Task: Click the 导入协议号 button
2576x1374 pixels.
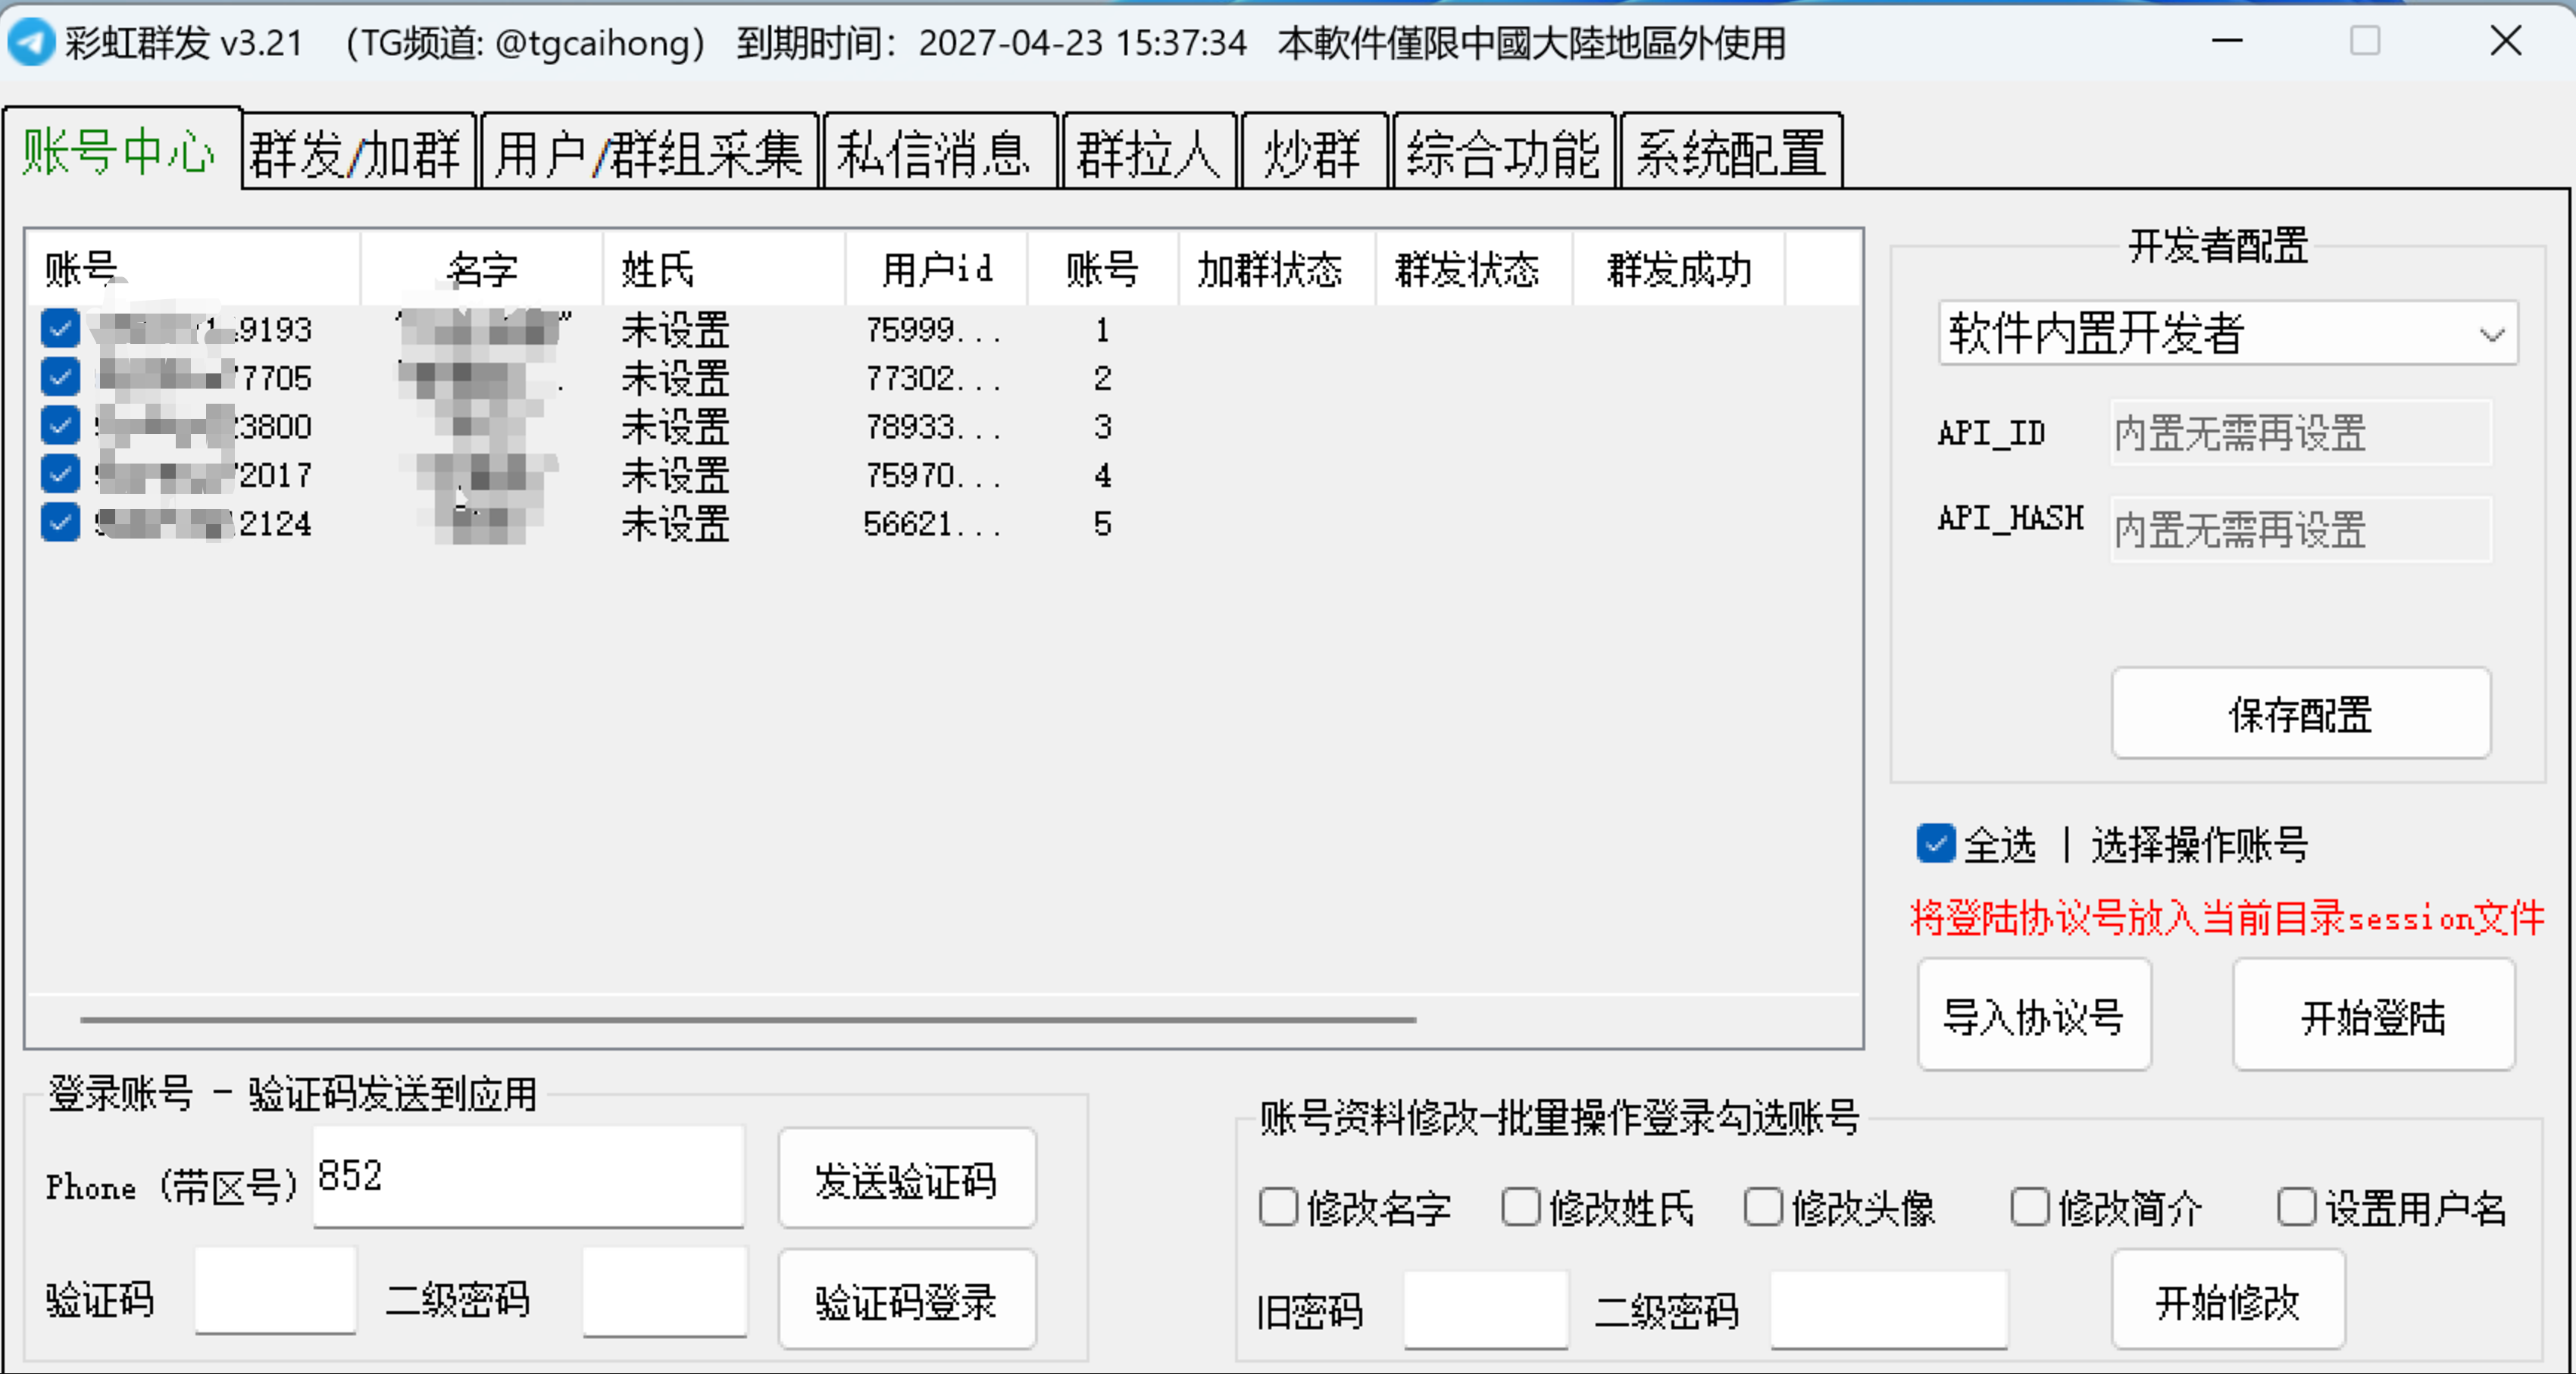Action: coord(2033,1016)
